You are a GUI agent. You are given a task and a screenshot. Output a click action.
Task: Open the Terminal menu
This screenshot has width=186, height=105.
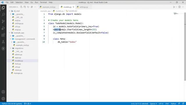[x=43, y=2]
